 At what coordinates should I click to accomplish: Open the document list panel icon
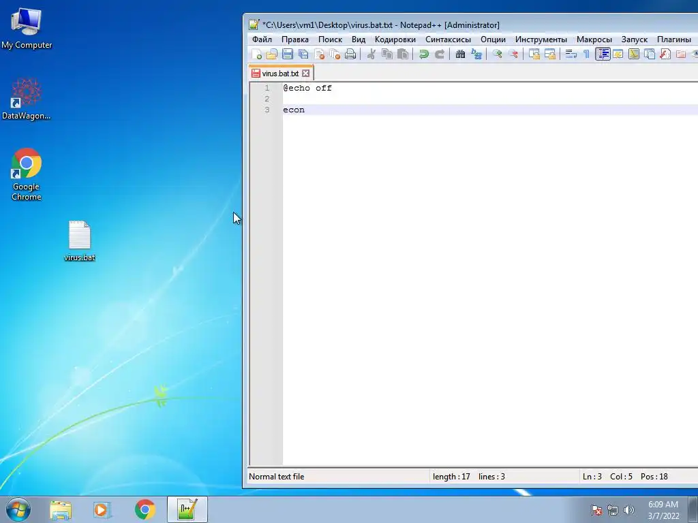[650, 54]
